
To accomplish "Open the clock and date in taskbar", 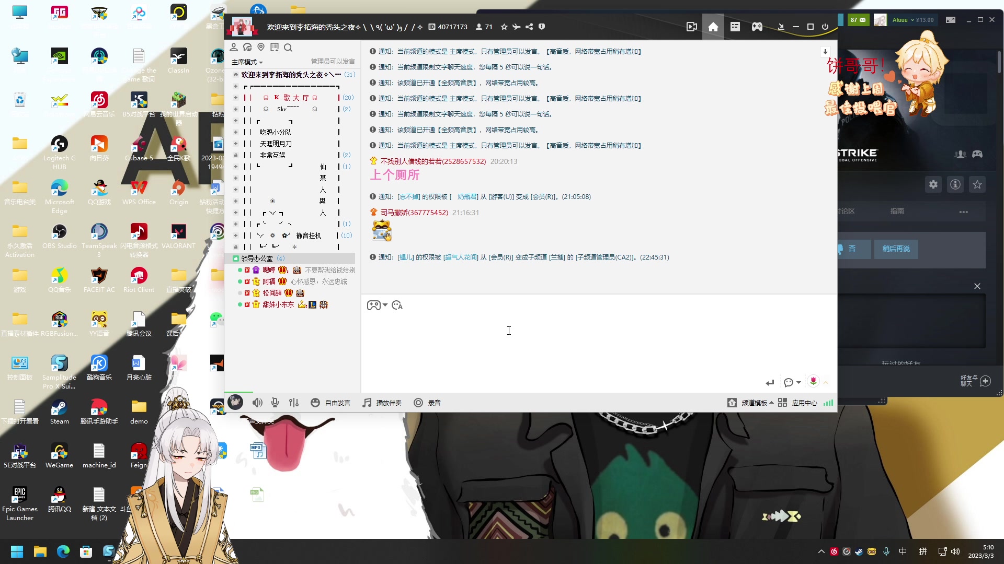I will tap(981, 551).
